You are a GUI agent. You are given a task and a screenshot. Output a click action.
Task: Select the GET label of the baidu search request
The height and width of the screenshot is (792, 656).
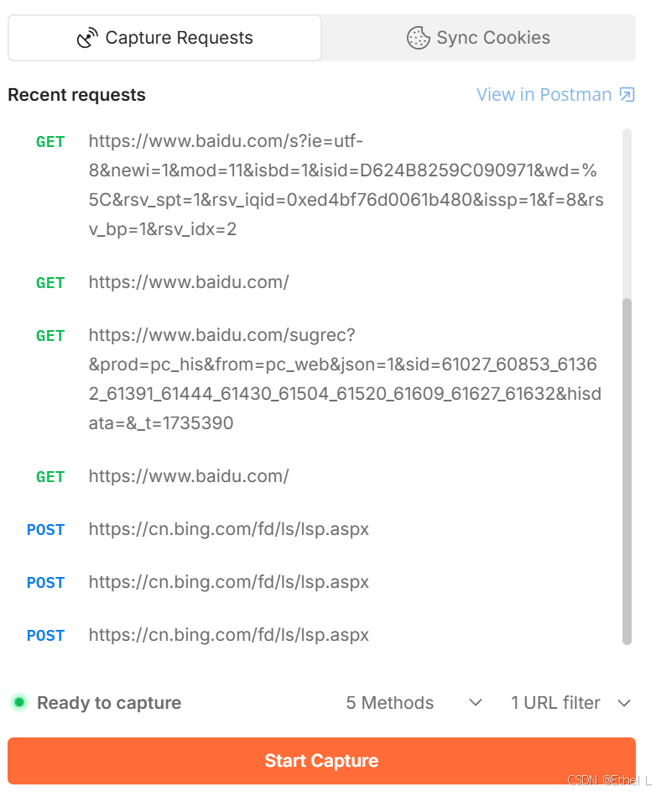[x=50, y=141]
